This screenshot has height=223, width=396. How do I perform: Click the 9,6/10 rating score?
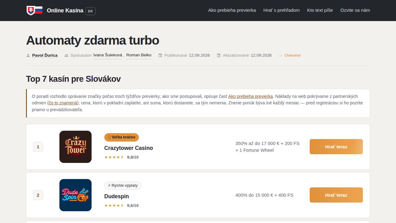[x=133, y=206]
